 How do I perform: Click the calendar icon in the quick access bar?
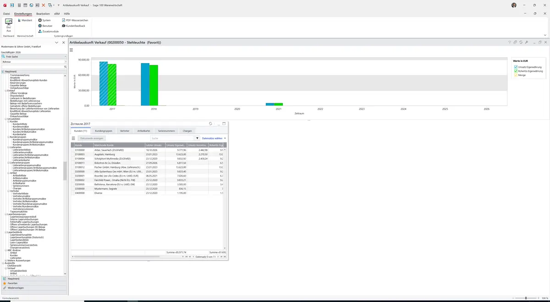(x=25, y=5)
